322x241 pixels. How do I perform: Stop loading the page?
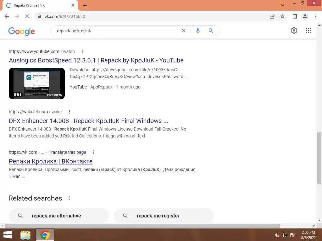[x=27, y=16]
